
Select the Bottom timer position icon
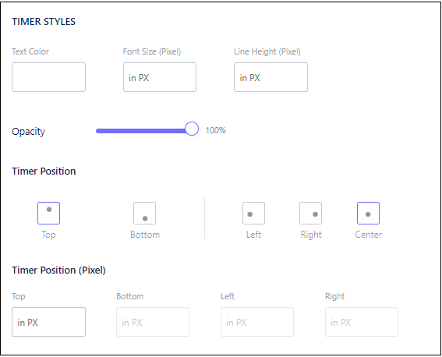click(x=145, y=213)
